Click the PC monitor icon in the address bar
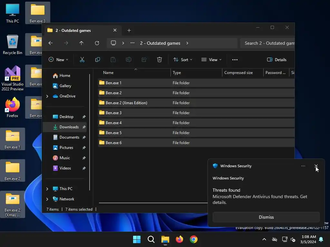This screenshot has width=330, height=247. pyautogui.click(x=113, y=43)
